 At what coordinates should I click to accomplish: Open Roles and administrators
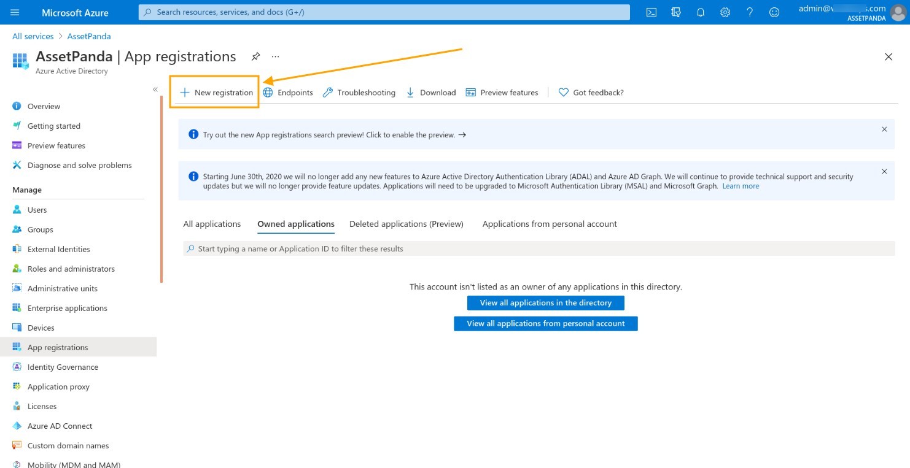point(71,269)
